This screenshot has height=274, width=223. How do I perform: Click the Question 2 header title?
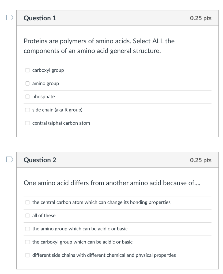pyautogui.click(x=40, y=160)
